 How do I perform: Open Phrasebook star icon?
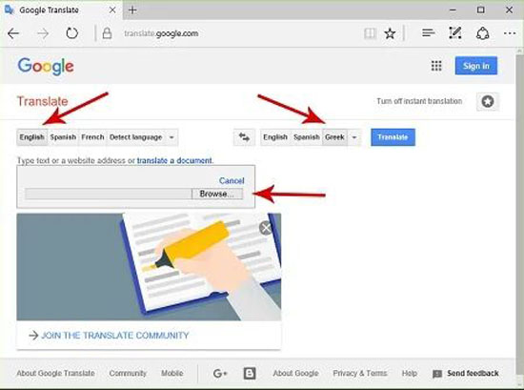tap(488, 101)
